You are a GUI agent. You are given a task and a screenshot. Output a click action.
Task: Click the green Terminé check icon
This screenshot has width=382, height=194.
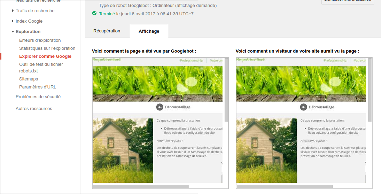click(x=94, y=13)
